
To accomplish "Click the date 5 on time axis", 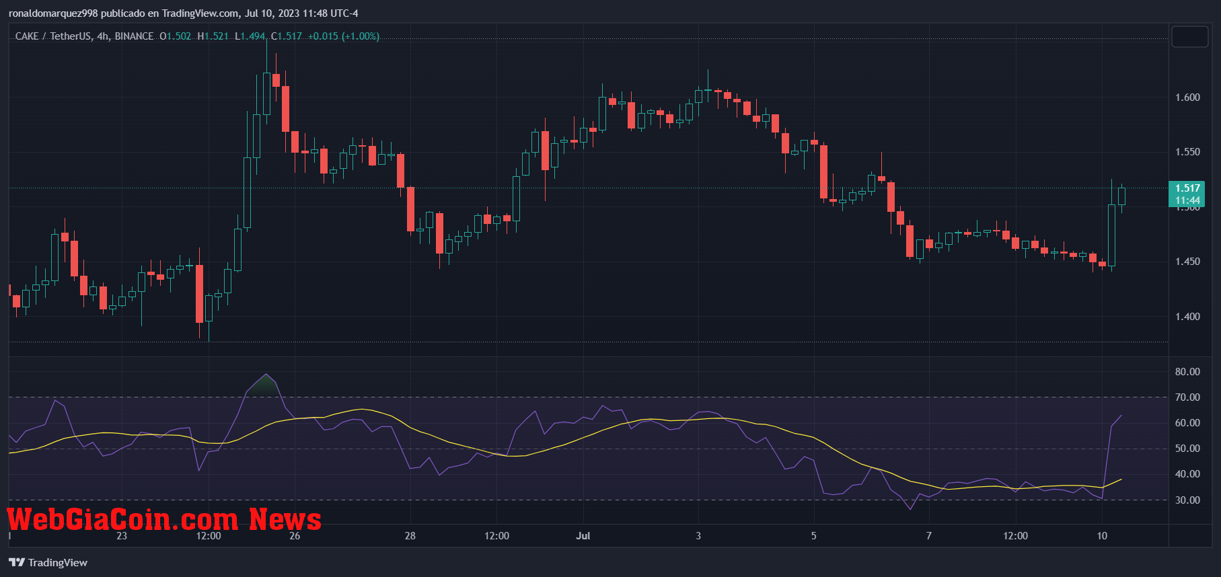I will pos(814,536).
